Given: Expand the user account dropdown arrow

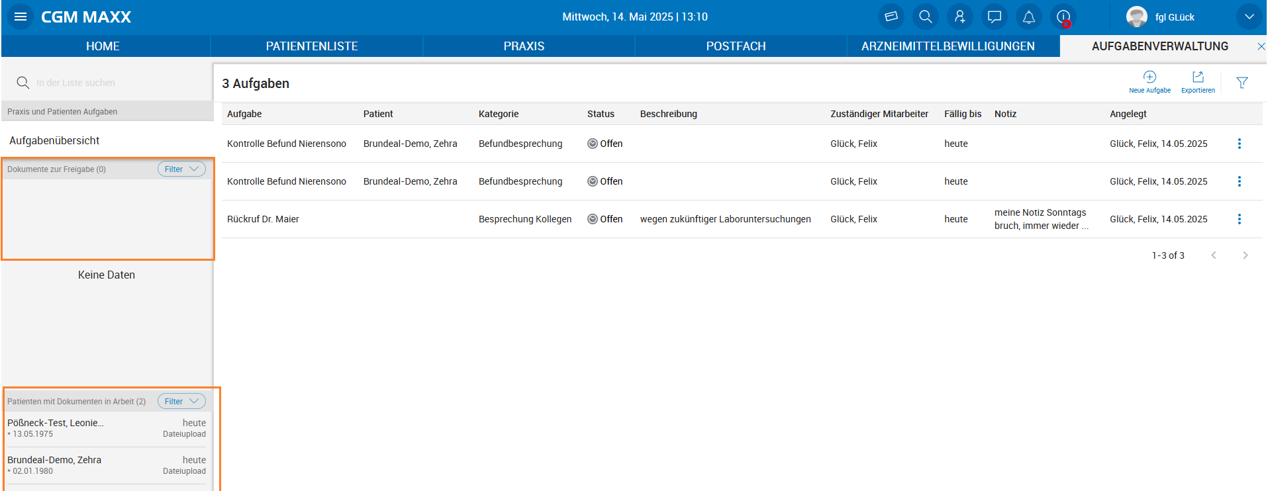Looking at the screenshot, I should pyautogui.click(x=1249, y=17).
